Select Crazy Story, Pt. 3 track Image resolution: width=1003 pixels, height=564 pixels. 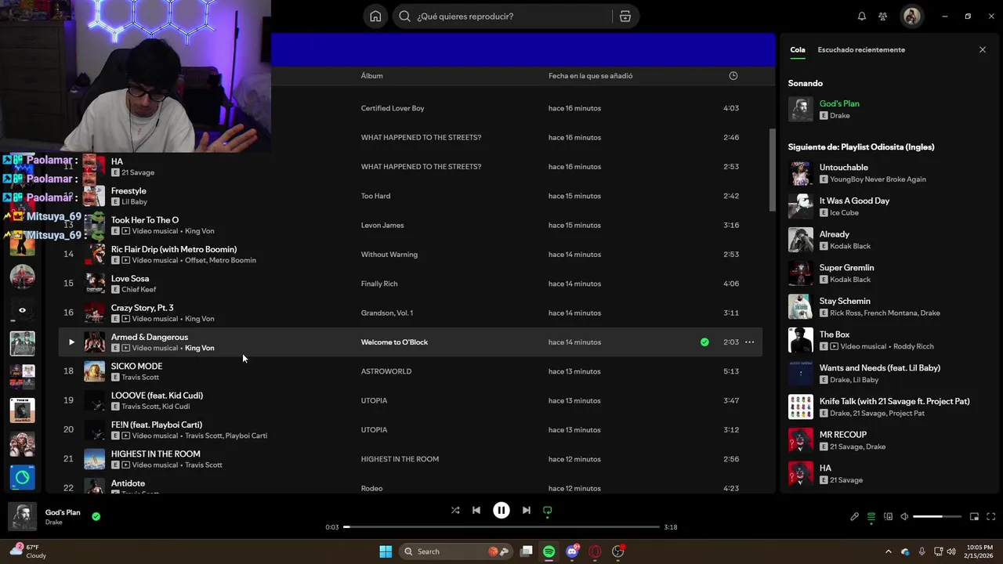142,308
